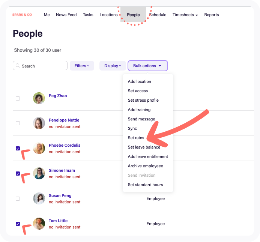Screen dimensions: 260x242
Task: Open Peg Zhao's profile link
Action: (x=58, y=96)
